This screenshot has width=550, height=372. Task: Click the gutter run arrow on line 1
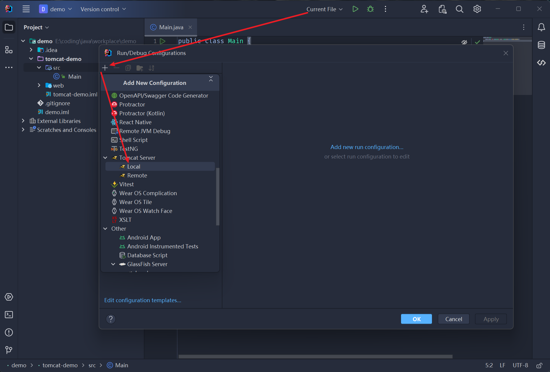pos(162,41)
